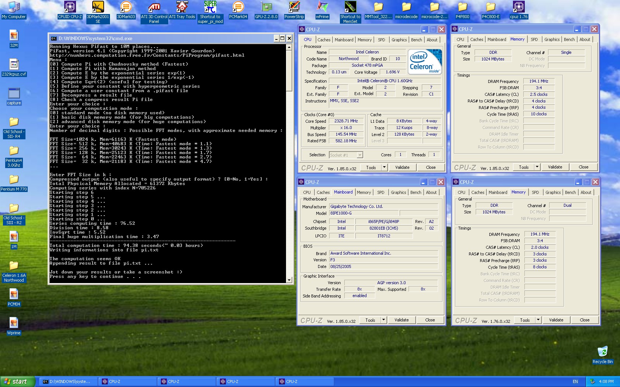Open Celeron 1.6A Northwood folder
The width and height of the screenshot is (620, 387).
14,272
